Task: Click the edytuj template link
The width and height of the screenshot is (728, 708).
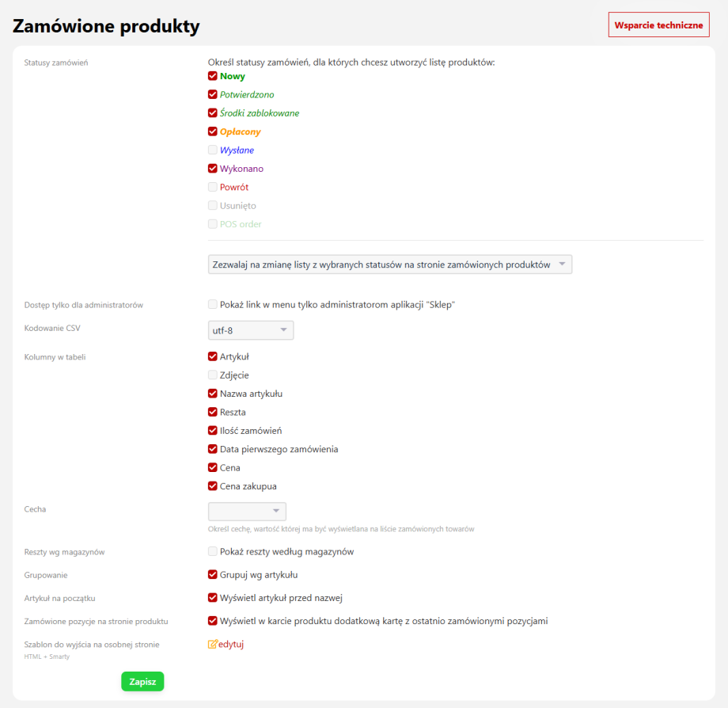Action: click(231, 645)
